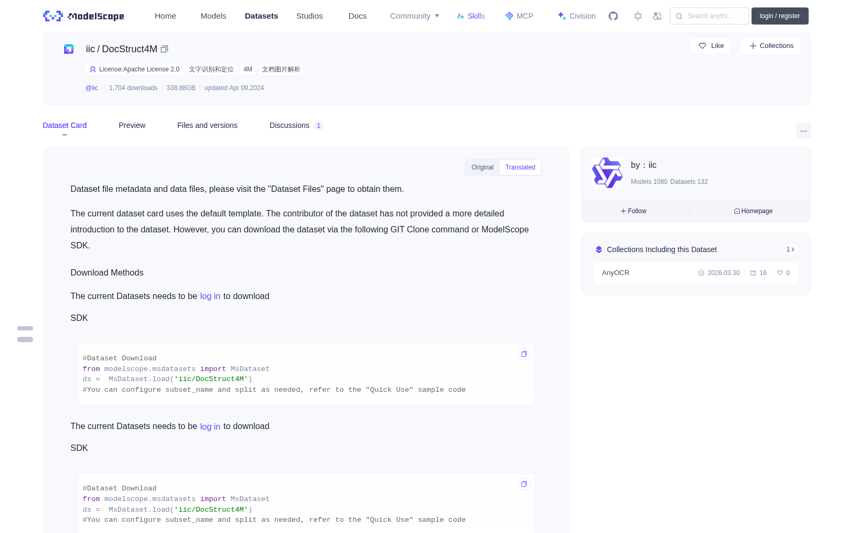
Task: Visit the iic Homepage
Action: coord(753,211)
